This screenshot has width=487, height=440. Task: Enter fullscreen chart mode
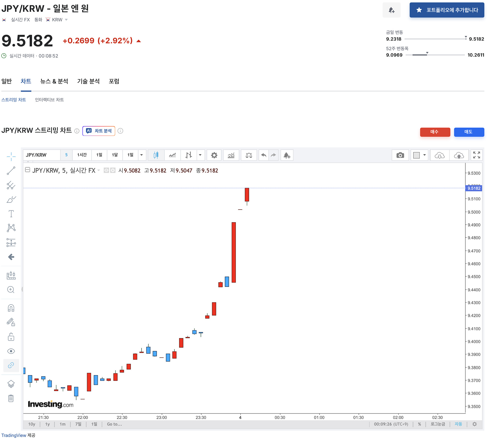[x=477, y=155]
